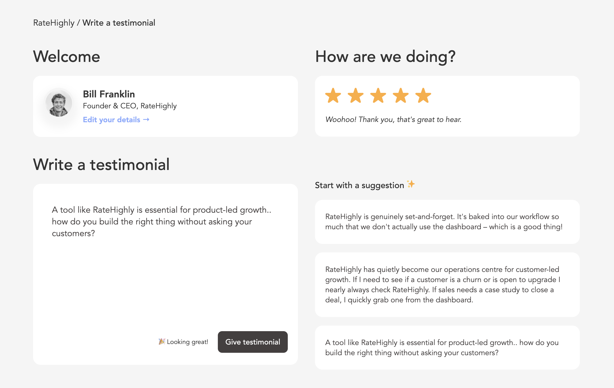Click the party popper emoji near Looking great

162,342
